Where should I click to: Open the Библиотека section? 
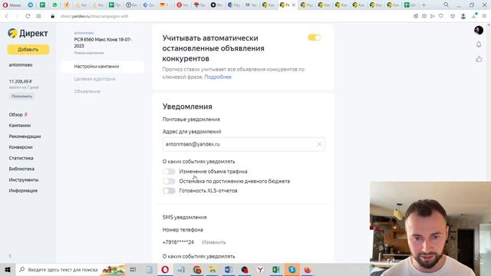click(21, 169)
